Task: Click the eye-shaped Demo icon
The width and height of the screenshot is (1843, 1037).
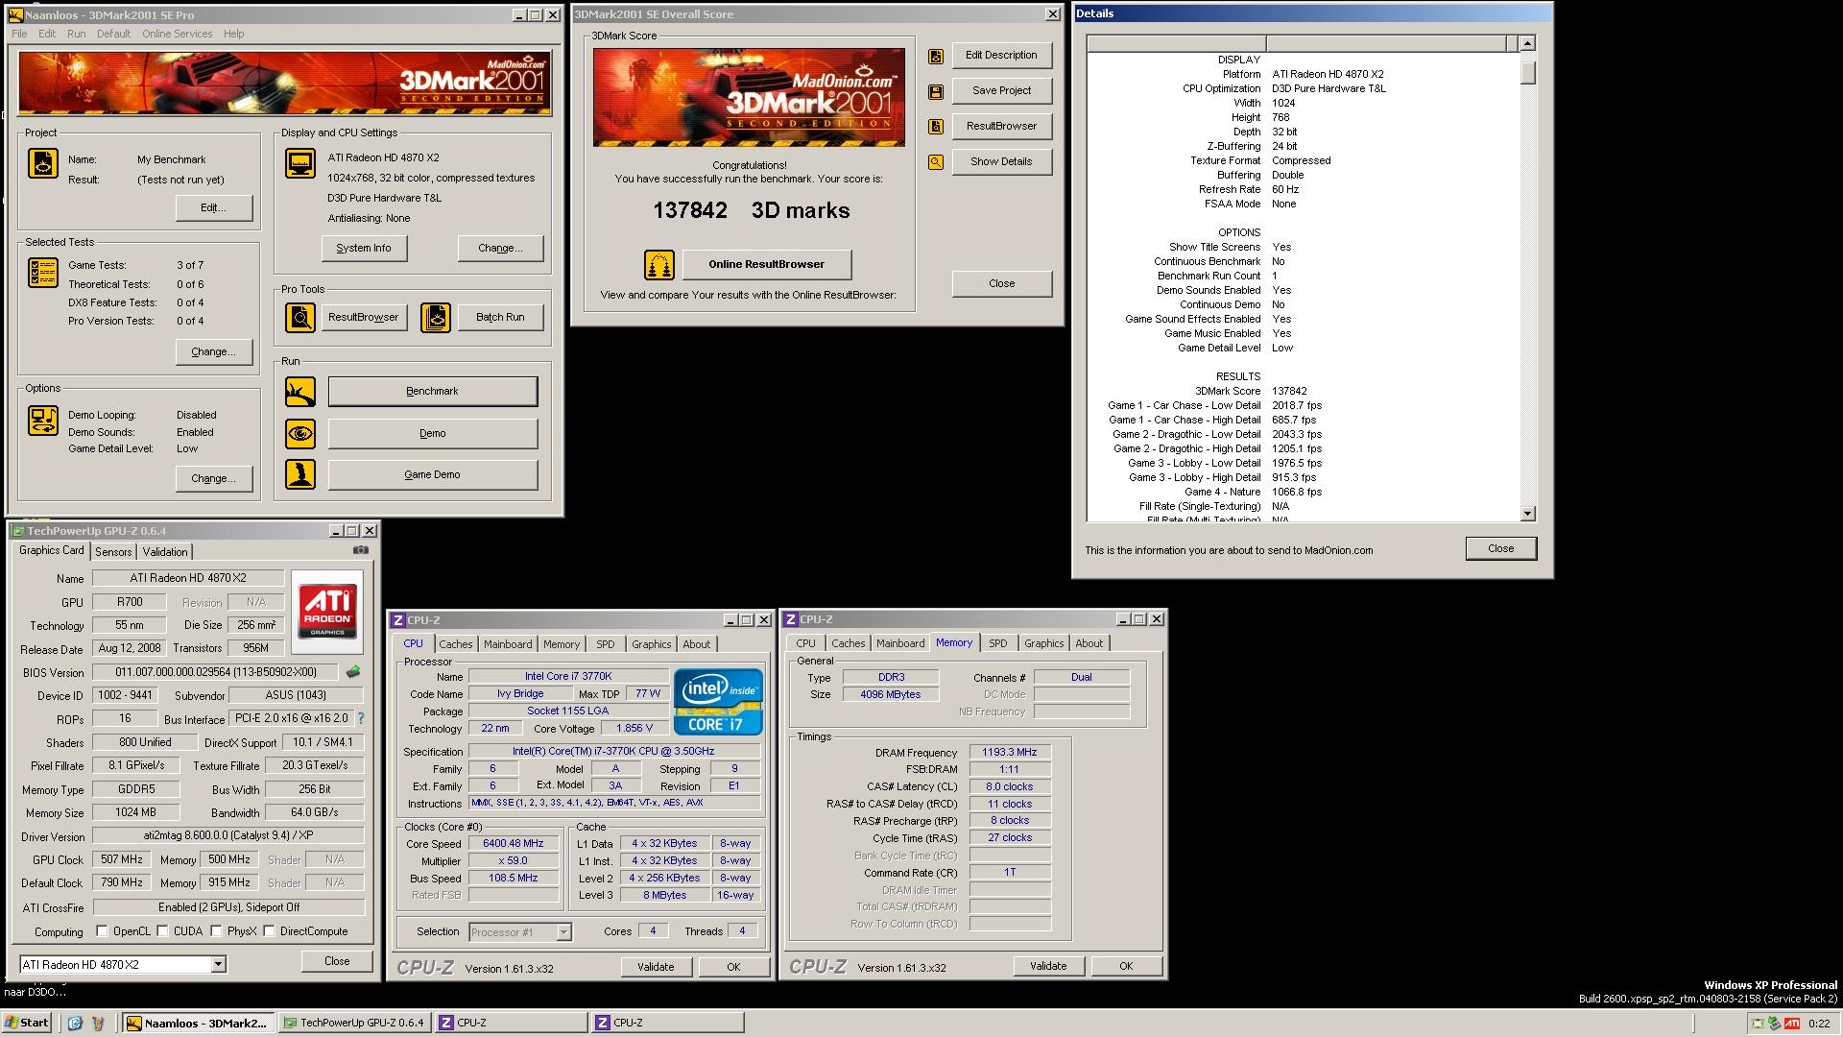Action: (299, 434)
